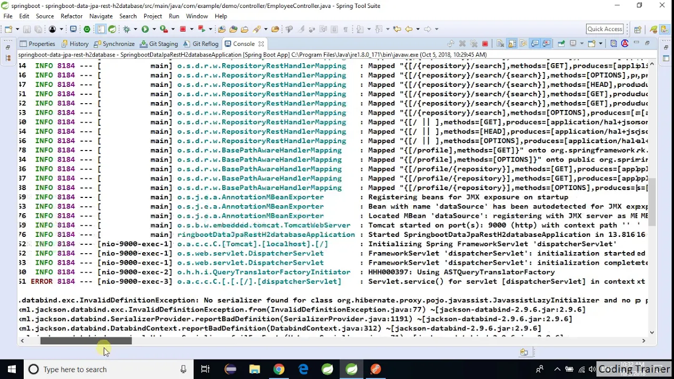Screen dimensions: 674x379
Task: Open Google Chrome from the taskbar
Action: point(279,369)
